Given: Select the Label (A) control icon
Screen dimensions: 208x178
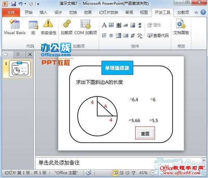Looking at the screenshot, I should coord(104,25).
